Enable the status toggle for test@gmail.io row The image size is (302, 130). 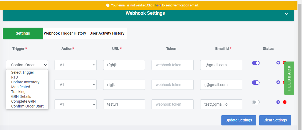tap(256, 102)
